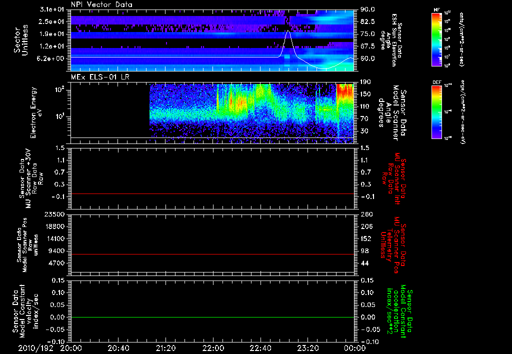Click the '152' telemetry position tick
Screen dimensions: 512x354
(366, 238)
